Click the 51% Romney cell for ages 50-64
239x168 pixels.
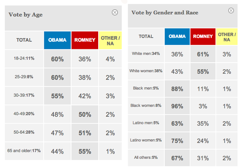click(85, 133)
